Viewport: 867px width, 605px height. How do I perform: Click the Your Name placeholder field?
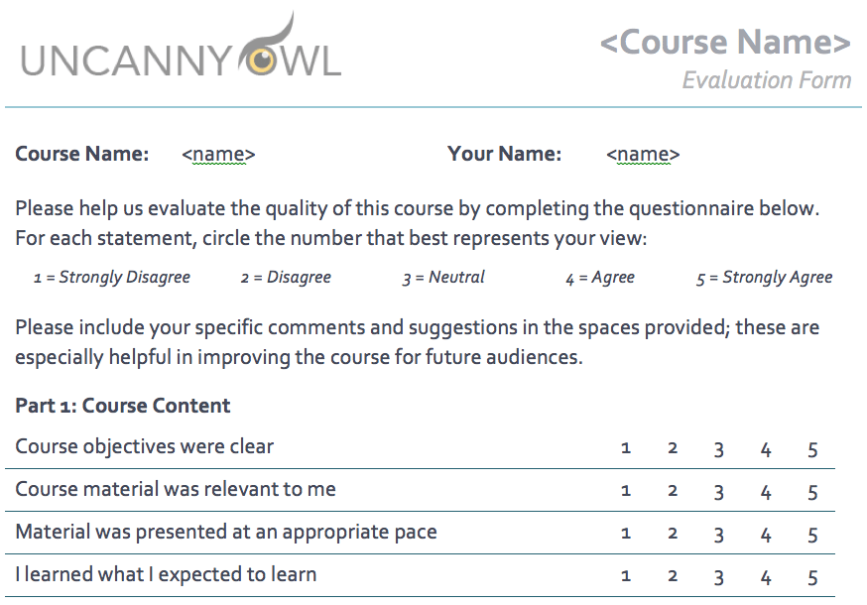click(x=643, y=155)
